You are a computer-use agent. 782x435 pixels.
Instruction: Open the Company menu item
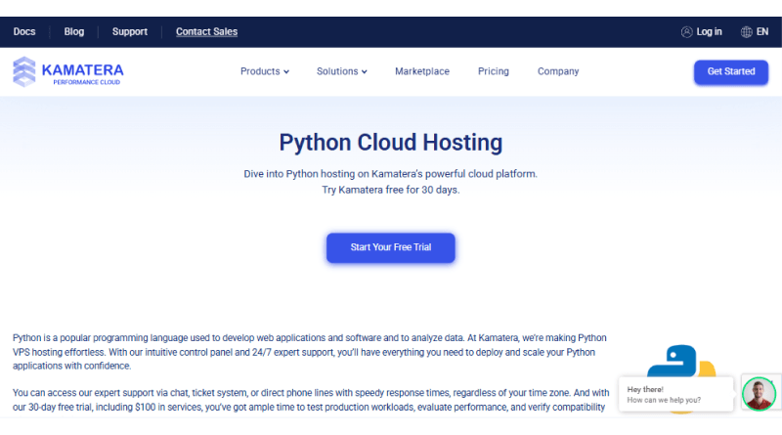pos(558,71)
